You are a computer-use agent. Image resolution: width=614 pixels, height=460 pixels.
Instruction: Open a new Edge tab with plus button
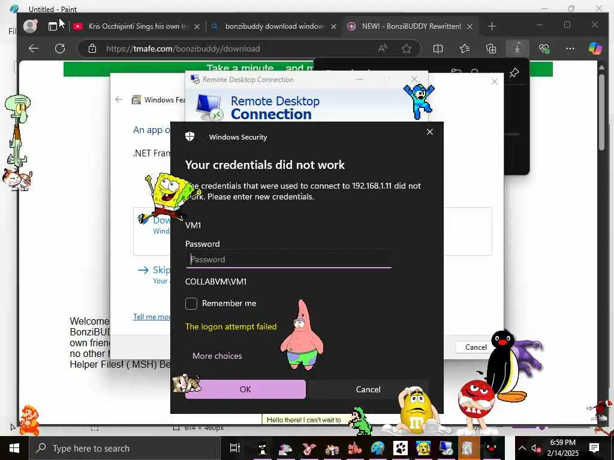pyautogui.click(x=492, y=26)
